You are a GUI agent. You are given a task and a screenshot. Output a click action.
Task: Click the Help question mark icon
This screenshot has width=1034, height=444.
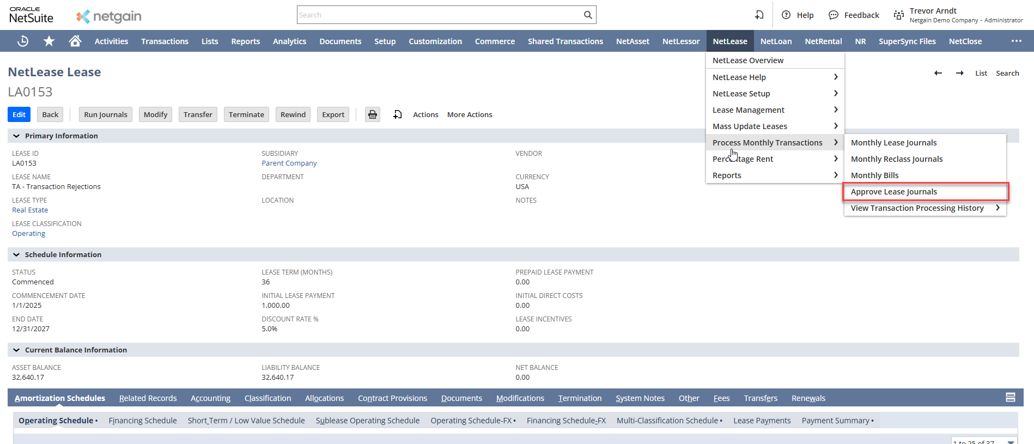(786, 15)
